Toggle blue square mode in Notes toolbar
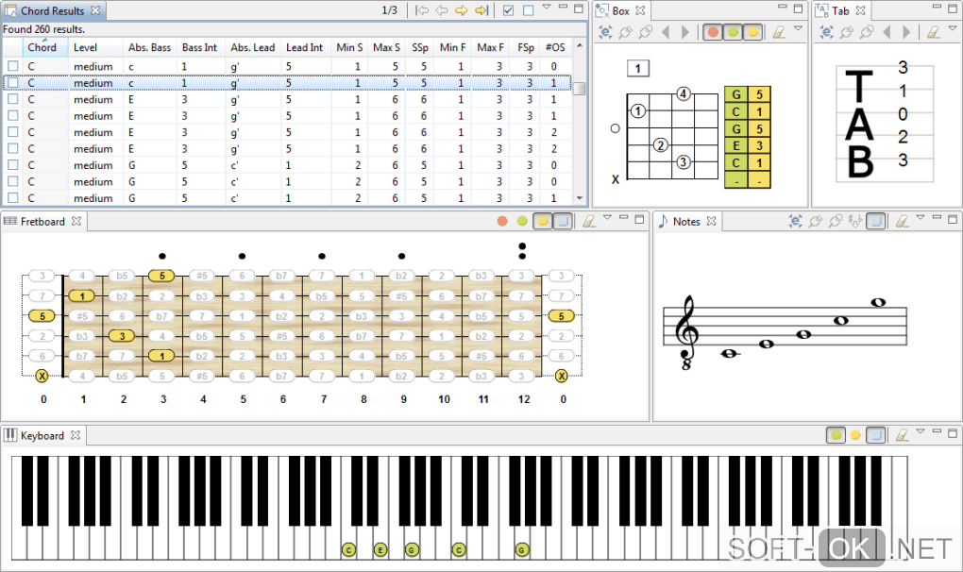Viewport: 963px width, 572px height. [876, 221]
